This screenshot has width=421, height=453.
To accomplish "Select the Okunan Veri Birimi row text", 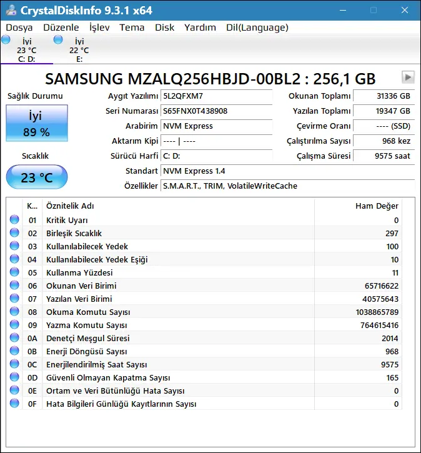I will pos(81,286).
